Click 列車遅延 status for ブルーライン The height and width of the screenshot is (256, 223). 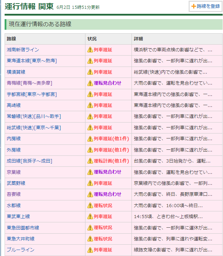(x=103, y=250)
